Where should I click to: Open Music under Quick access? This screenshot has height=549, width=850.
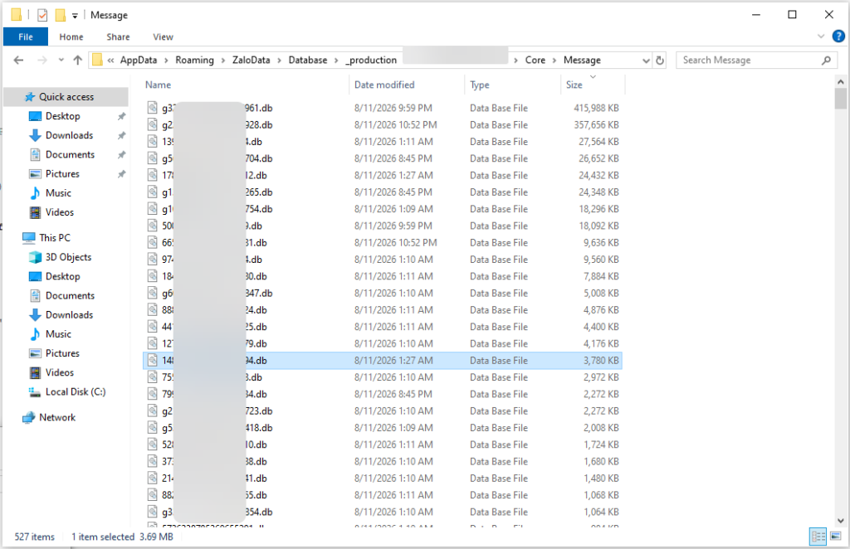[58, 192]
